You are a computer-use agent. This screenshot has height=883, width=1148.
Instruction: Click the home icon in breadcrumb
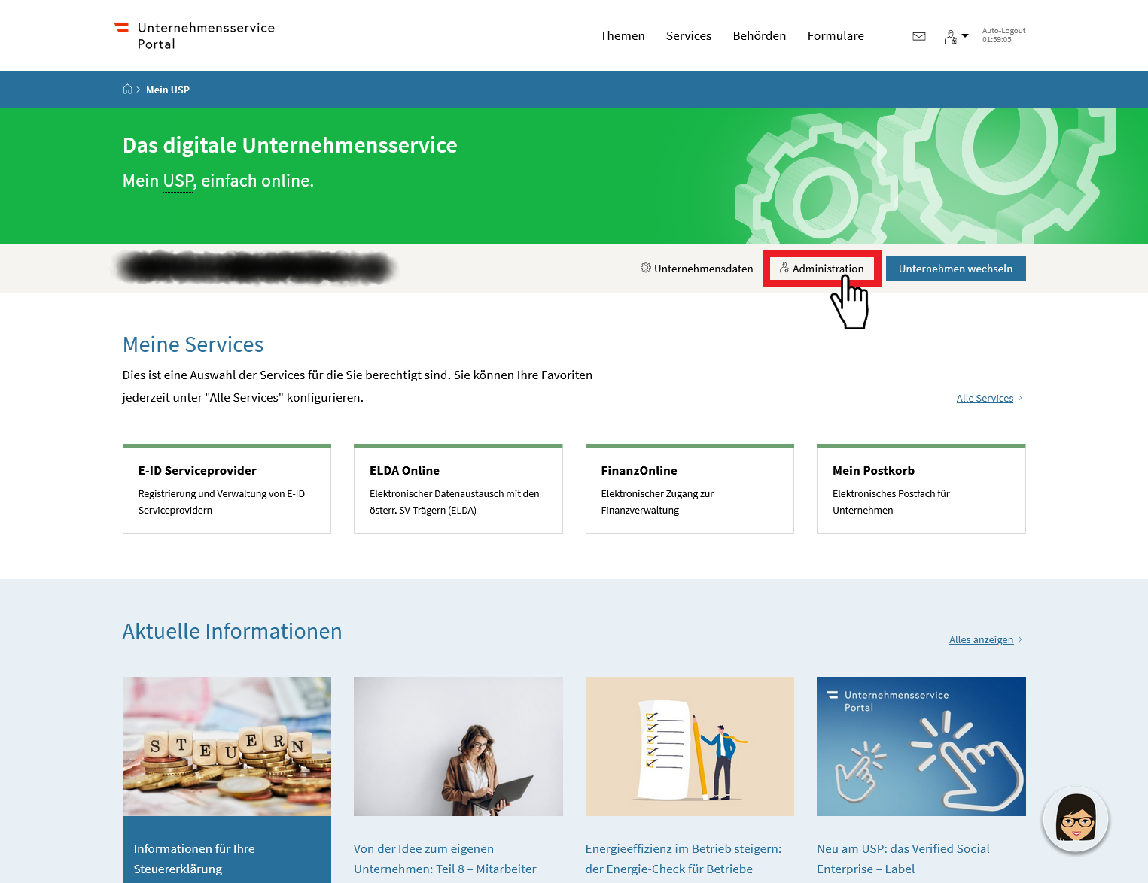tap(127, 89)
